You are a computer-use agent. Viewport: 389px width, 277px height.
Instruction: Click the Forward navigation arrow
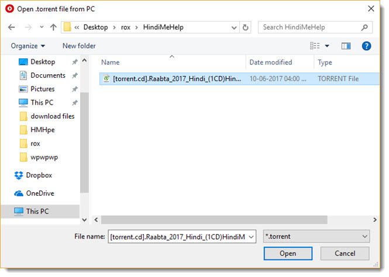coord(28,27)
